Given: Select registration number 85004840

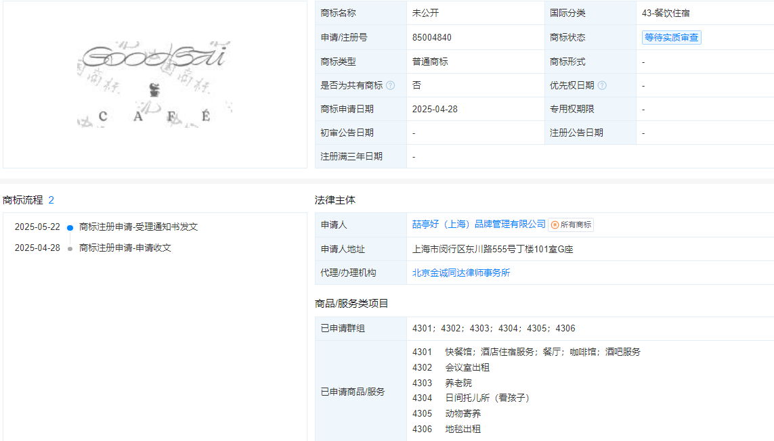Looking at the screenshot, I should pyautogui.click(x=432, y=37).
